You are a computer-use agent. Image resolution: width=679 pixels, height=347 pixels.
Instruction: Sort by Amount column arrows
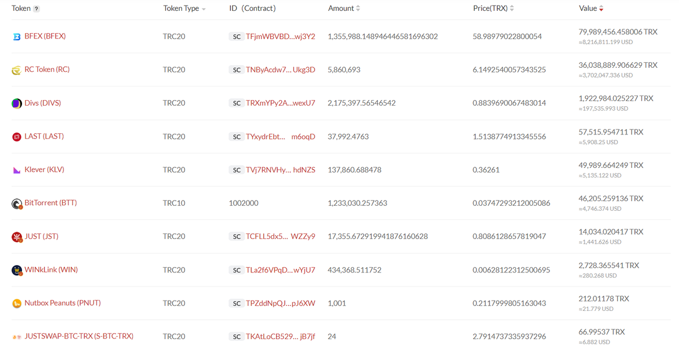tap(358, 8)
